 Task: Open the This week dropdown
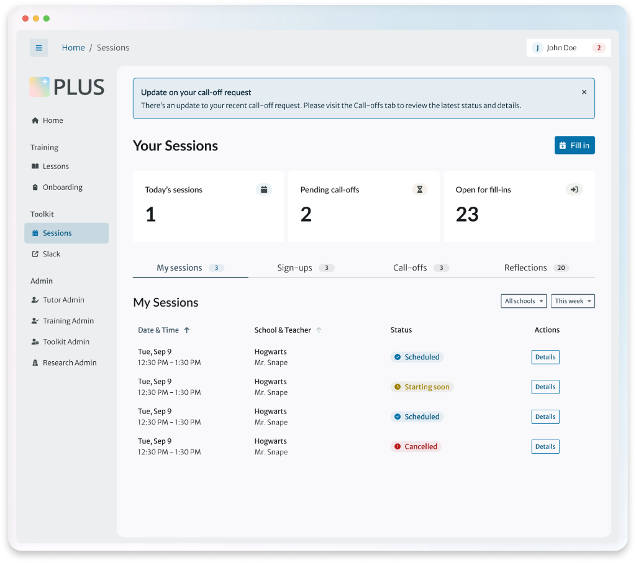[x=573, y=301]
